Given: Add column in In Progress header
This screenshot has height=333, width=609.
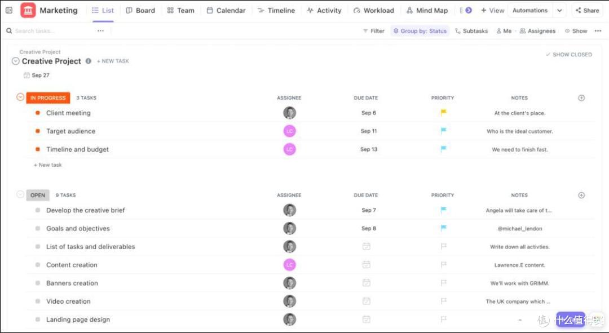Looking at the screenshot, I should 581,98.
